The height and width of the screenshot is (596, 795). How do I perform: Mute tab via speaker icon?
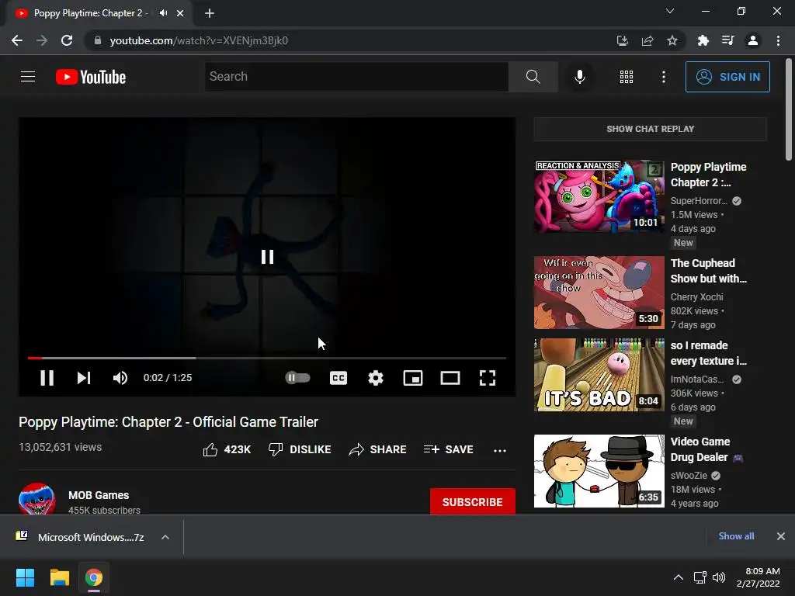pos(163,13)
